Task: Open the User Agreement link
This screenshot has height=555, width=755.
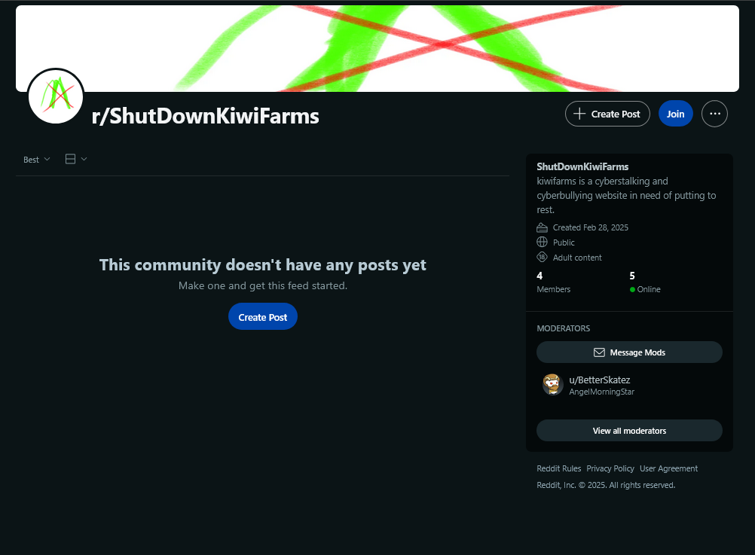Action: [x=668, y=468]
